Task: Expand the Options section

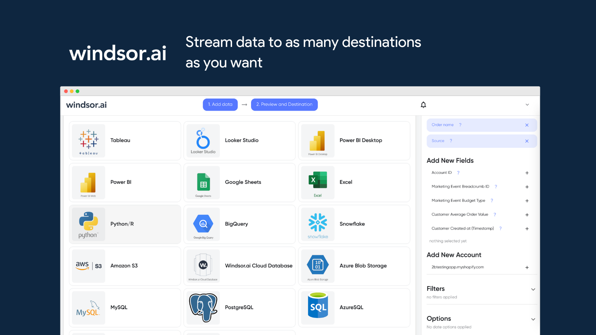Action: 533,319
